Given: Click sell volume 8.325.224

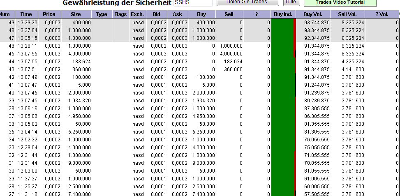Looking at the screenshot, I should coord(353,54).
